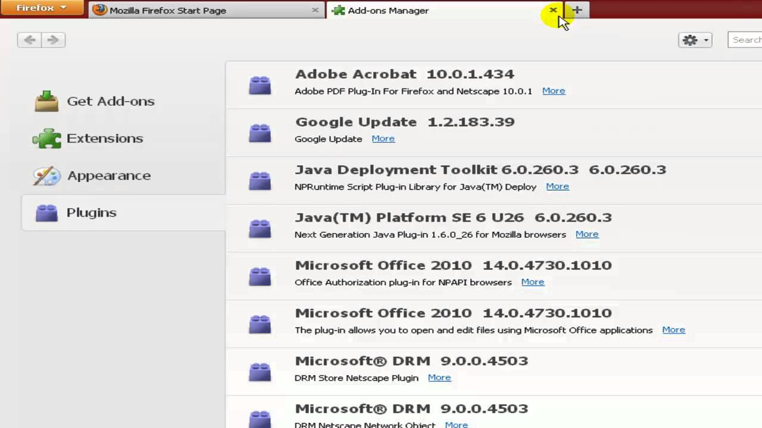Close the Mozilla Firefox Start Page tab
The image size is (762, 428).
(315, 10)
